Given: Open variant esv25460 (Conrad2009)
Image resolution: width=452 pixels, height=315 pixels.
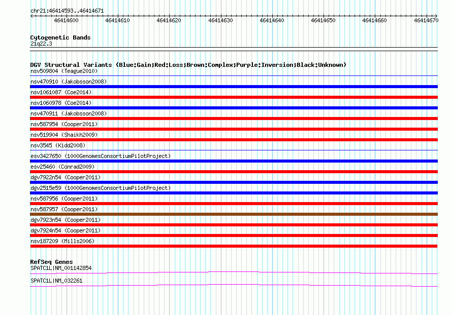Looking at the screenshot, I should pyautogui.click(x=62, y=167).
